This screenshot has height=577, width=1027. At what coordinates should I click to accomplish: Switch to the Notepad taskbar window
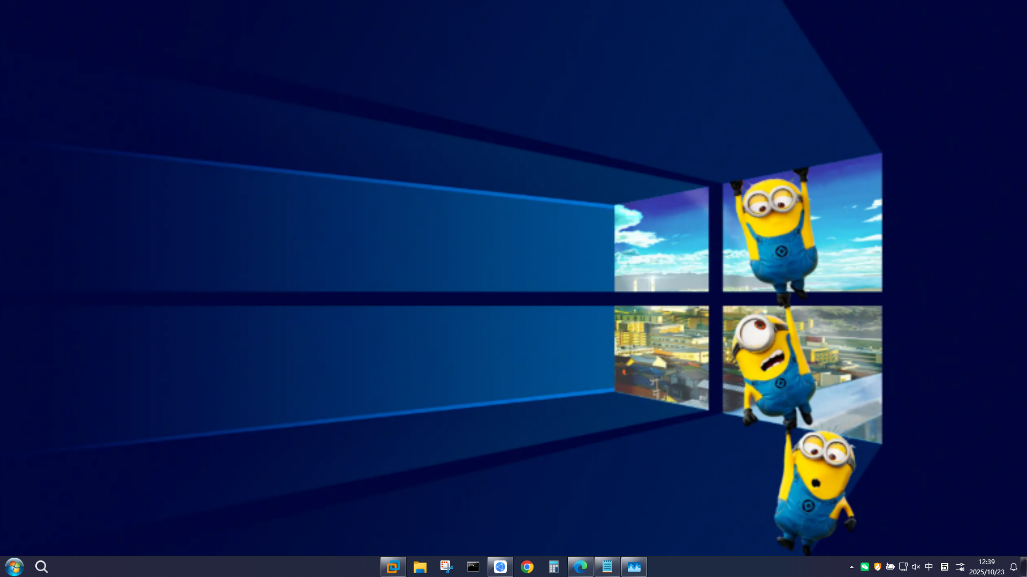click(x=607, y=567)
